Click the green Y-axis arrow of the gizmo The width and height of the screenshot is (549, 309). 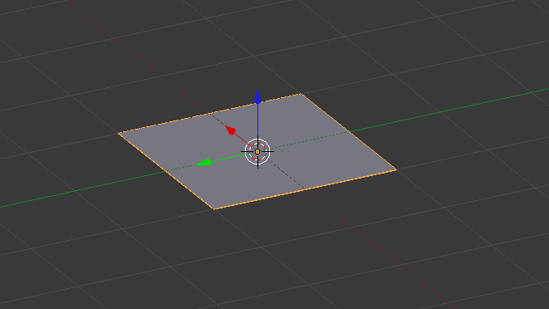pyautogui.click(x=203, y=162)
